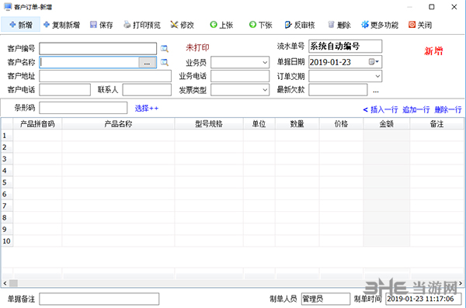
Task: Maximize the 客户订单-新增 window
Action: tap(432, 7)
